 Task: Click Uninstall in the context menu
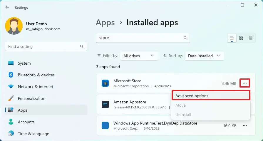[211, 115]
